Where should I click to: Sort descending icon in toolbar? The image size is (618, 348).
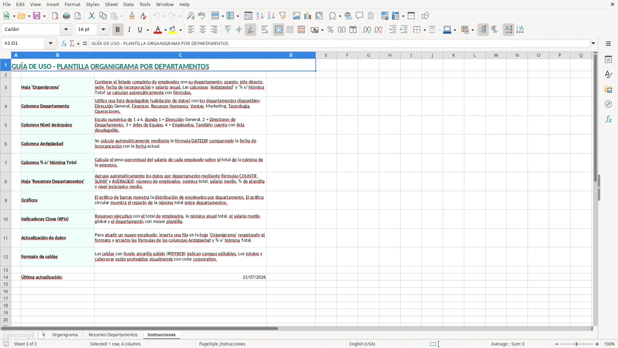click(271, 16)
